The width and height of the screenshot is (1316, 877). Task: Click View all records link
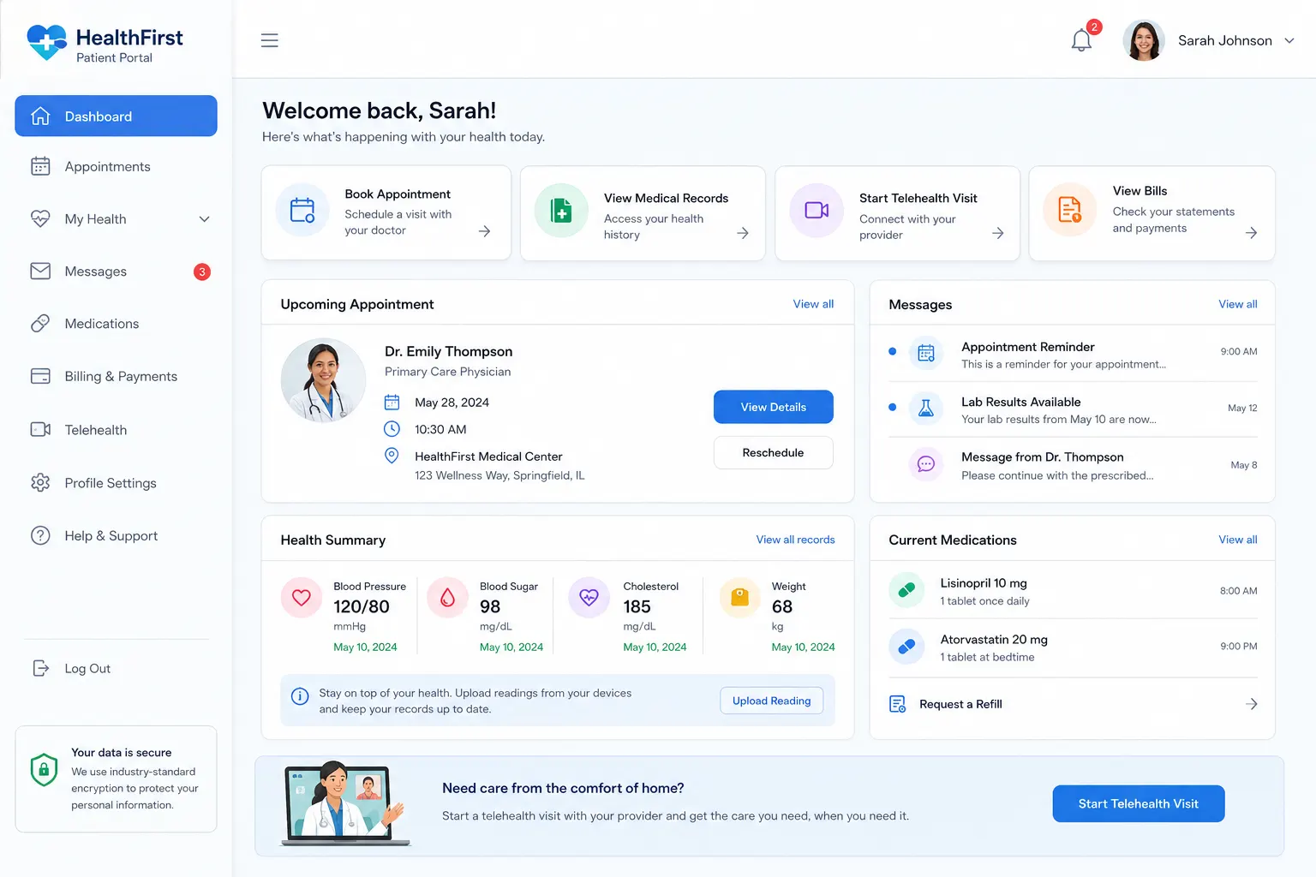point(795,540)
